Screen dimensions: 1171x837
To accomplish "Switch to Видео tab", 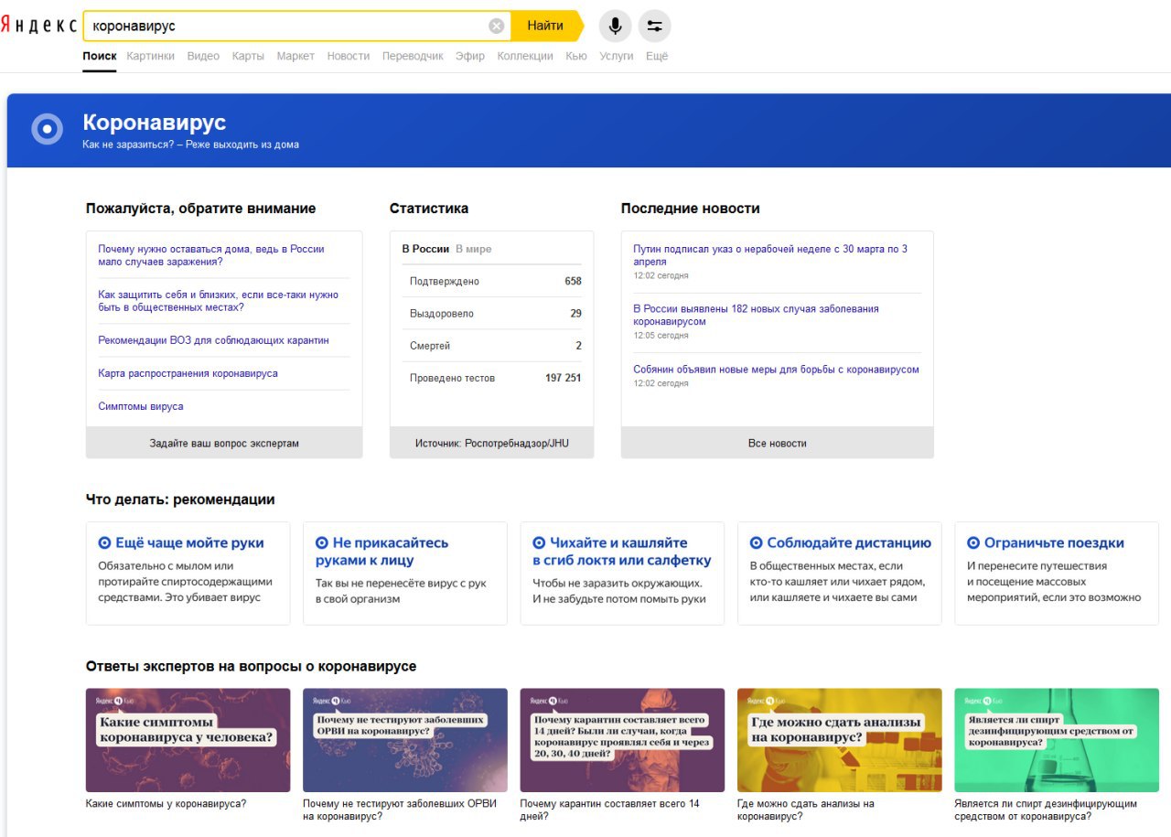I will [x=203, y=56].
